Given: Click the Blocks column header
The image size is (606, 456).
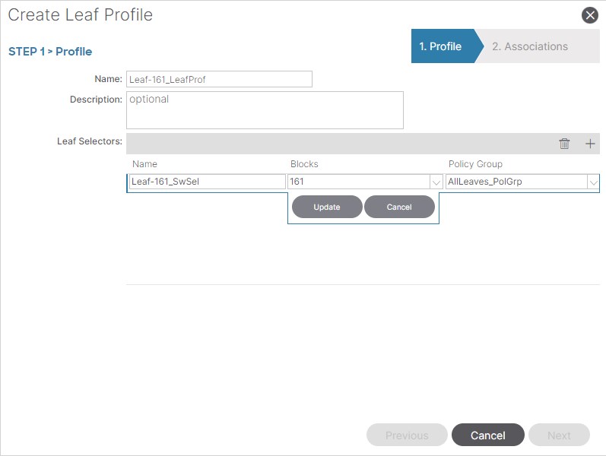Looking at the screenshot, I should coord(304,164).
